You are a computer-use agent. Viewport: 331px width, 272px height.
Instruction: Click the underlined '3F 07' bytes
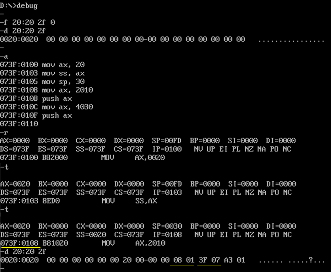(x=209, y=260)
